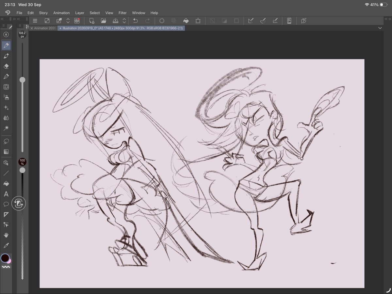Pick the Eyedropper tool
392x294 pixels.
tap(6, 245)
